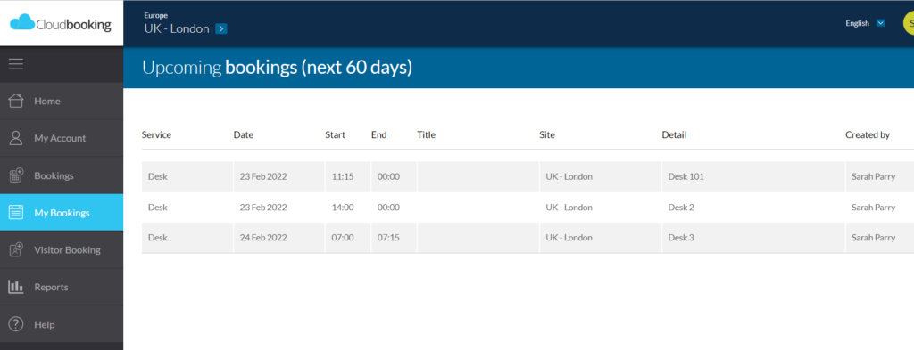The height and width of the screenshot is (350, 914).
Task: Click the Visitor Booking badge icon
Action: [16, 250]
